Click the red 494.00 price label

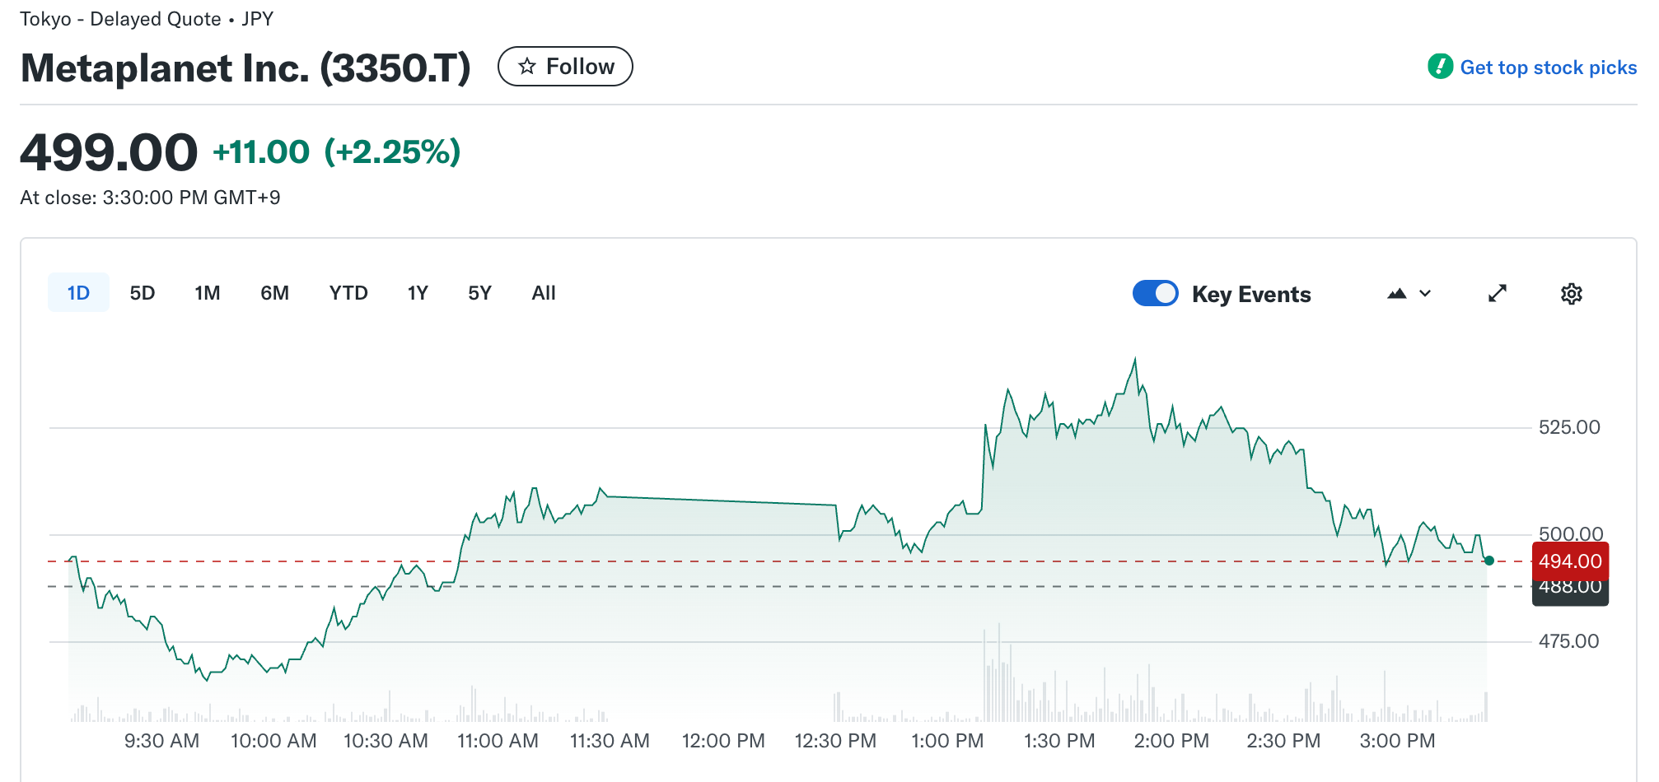pyautogui.click(x=1569, y=561)
